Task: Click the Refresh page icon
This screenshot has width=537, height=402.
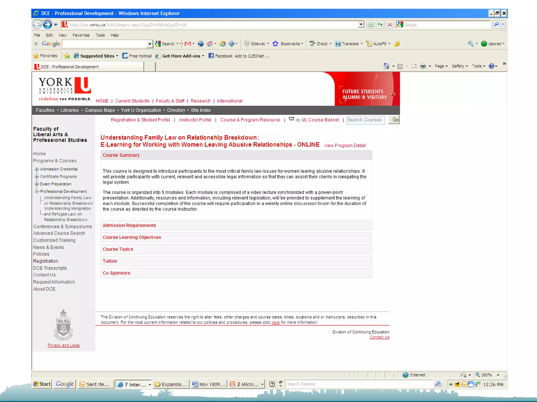Action: (x=380, y=25)
